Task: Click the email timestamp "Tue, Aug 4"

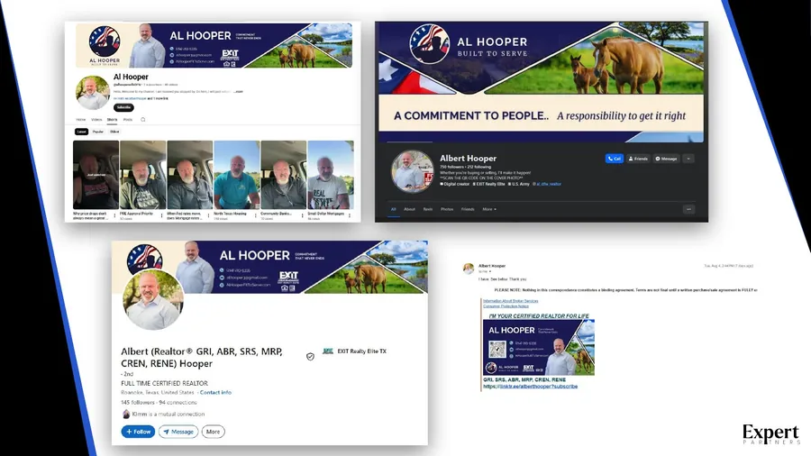Action: tap(729, 266)
